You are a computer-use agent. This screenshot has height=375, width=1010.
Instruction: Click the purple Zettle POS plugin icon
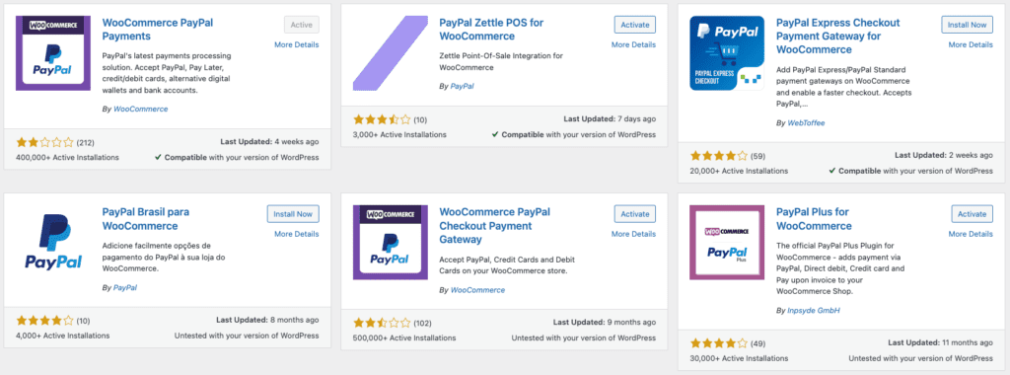pyautogui.click(x=391, y=53)
